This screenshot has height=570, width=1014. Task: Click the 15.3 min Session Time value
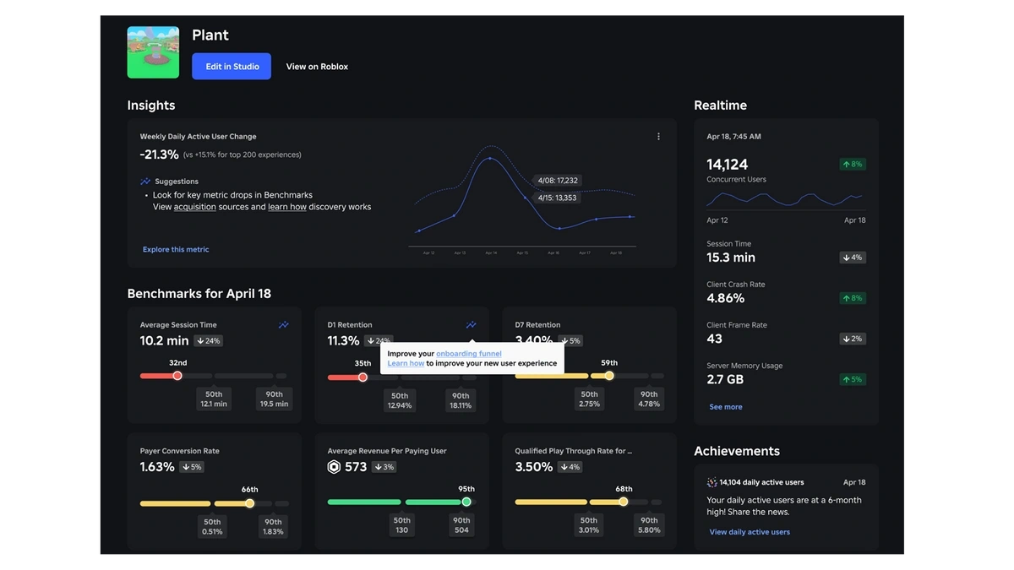[731, 258]
